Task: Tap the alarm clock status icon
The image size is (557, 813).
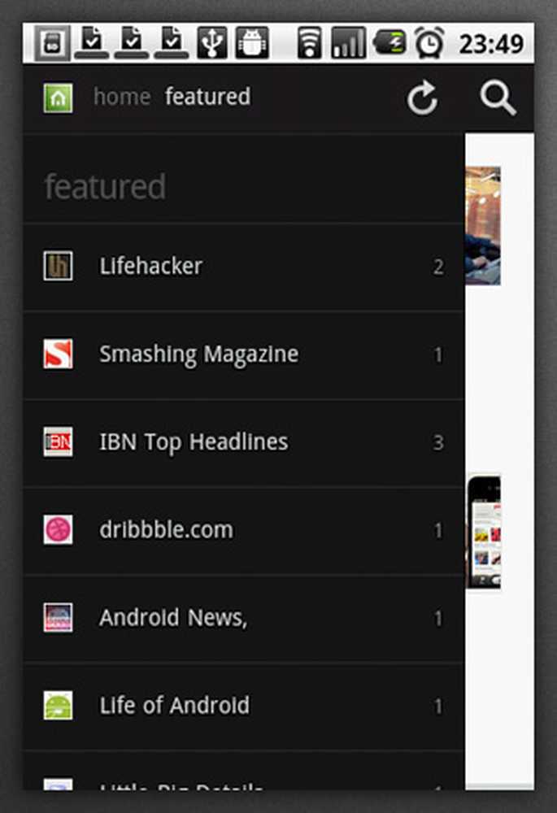Action: click(x=430, y=42)
